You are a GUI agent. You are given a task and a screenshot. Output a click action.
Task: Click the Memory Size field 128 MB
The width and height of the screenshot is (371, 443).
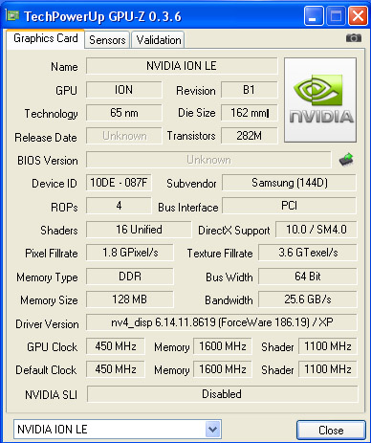pyautogui.click(x=130, y=299)
